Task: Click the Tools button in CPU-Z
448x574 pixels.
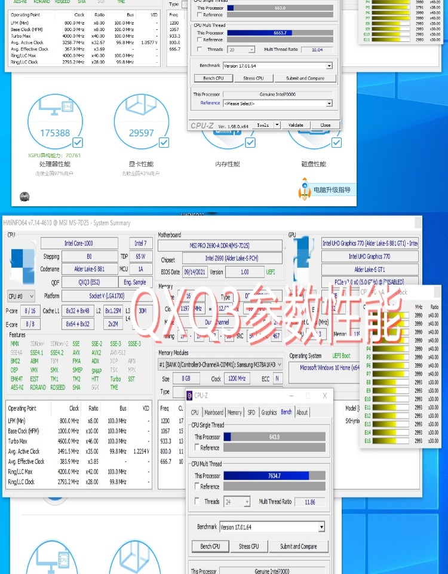Action: [263, 125]
